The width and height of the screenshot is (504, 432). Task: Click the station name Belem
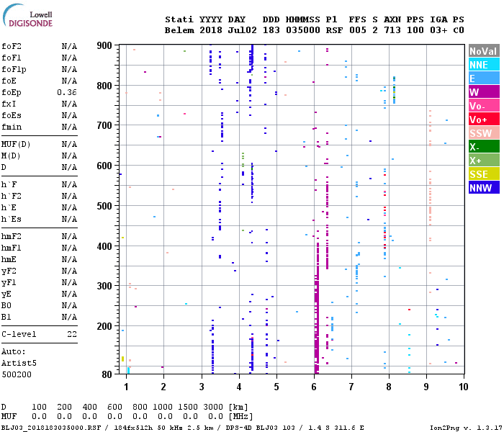click(x=179, y=30)
